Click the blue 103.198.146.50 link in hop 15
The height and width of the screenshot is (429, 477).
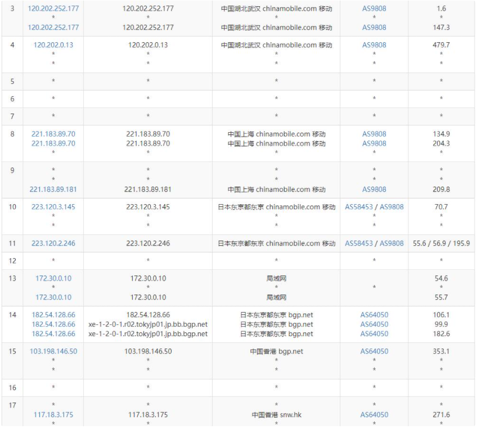pos(53,351)
